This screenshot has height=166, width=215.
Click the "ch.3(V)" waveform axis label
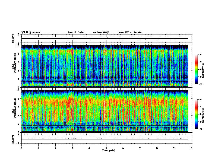point(13,139)
